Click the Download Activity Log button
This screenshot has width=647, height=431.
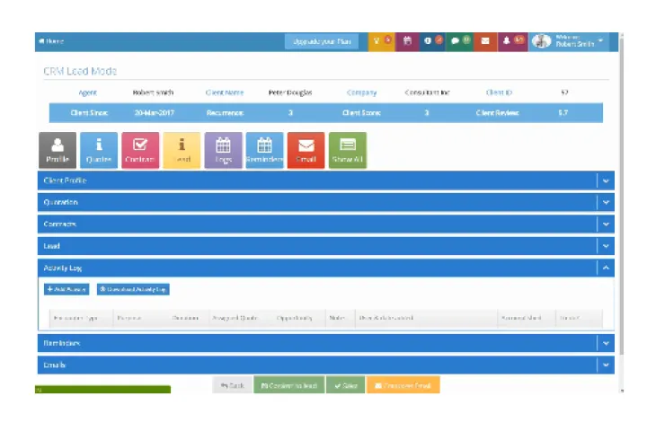(x=133, y=289)
